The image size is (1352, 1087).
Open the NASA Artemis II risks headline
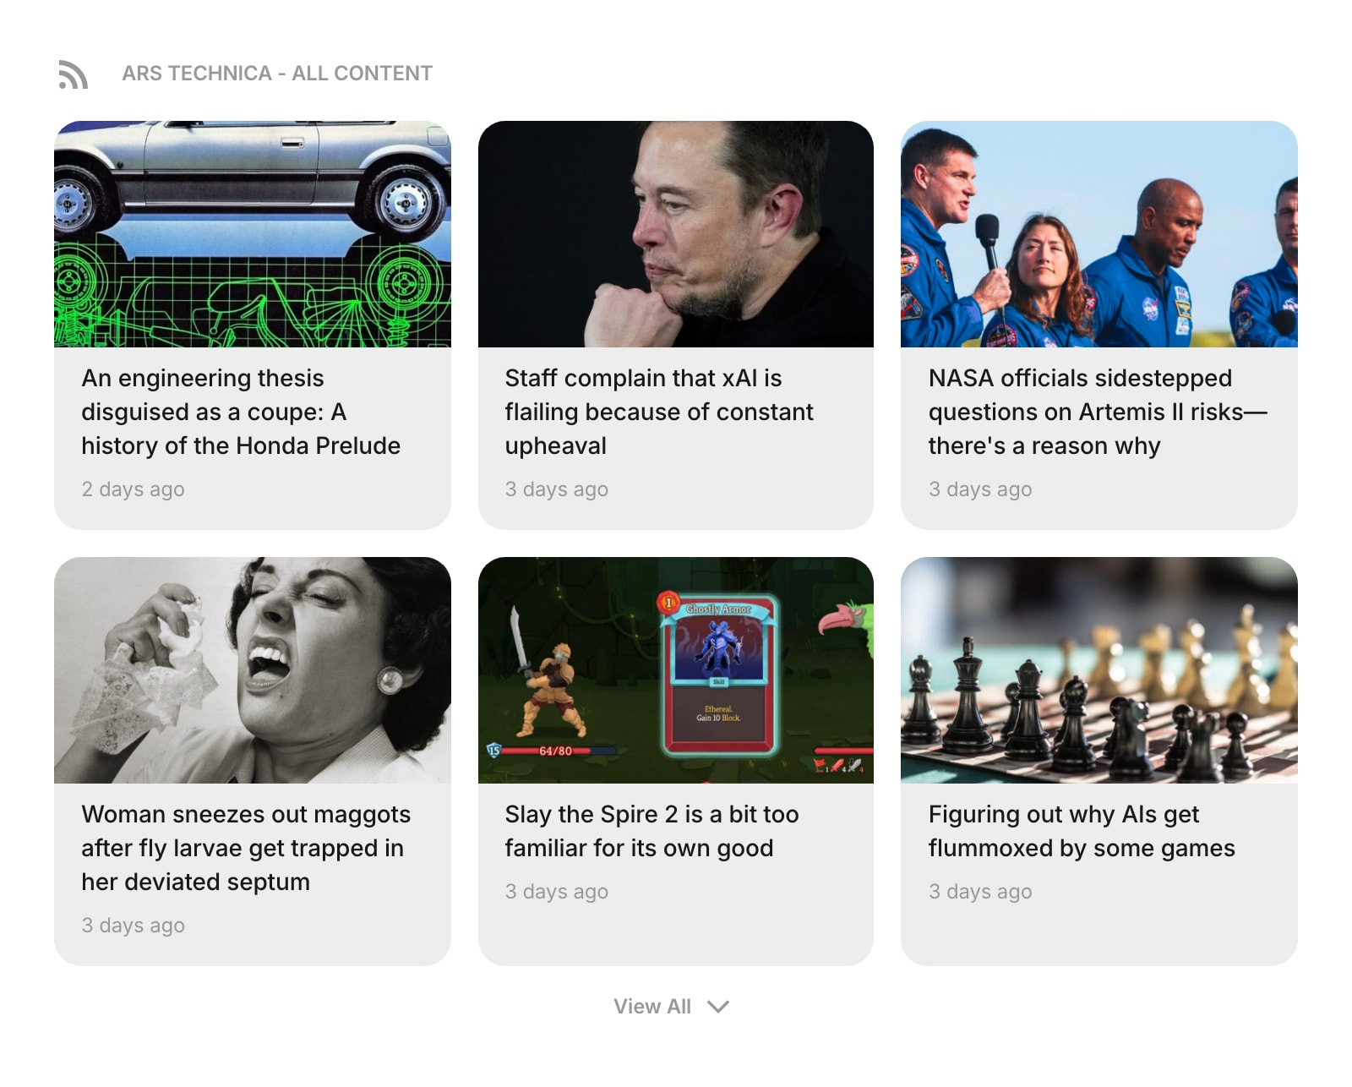(x=1098, y=412)
